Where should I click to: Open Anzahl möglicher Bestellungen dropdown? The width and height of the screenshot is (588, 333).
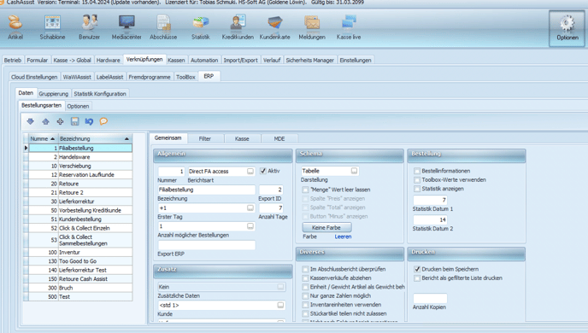point(250,226)
